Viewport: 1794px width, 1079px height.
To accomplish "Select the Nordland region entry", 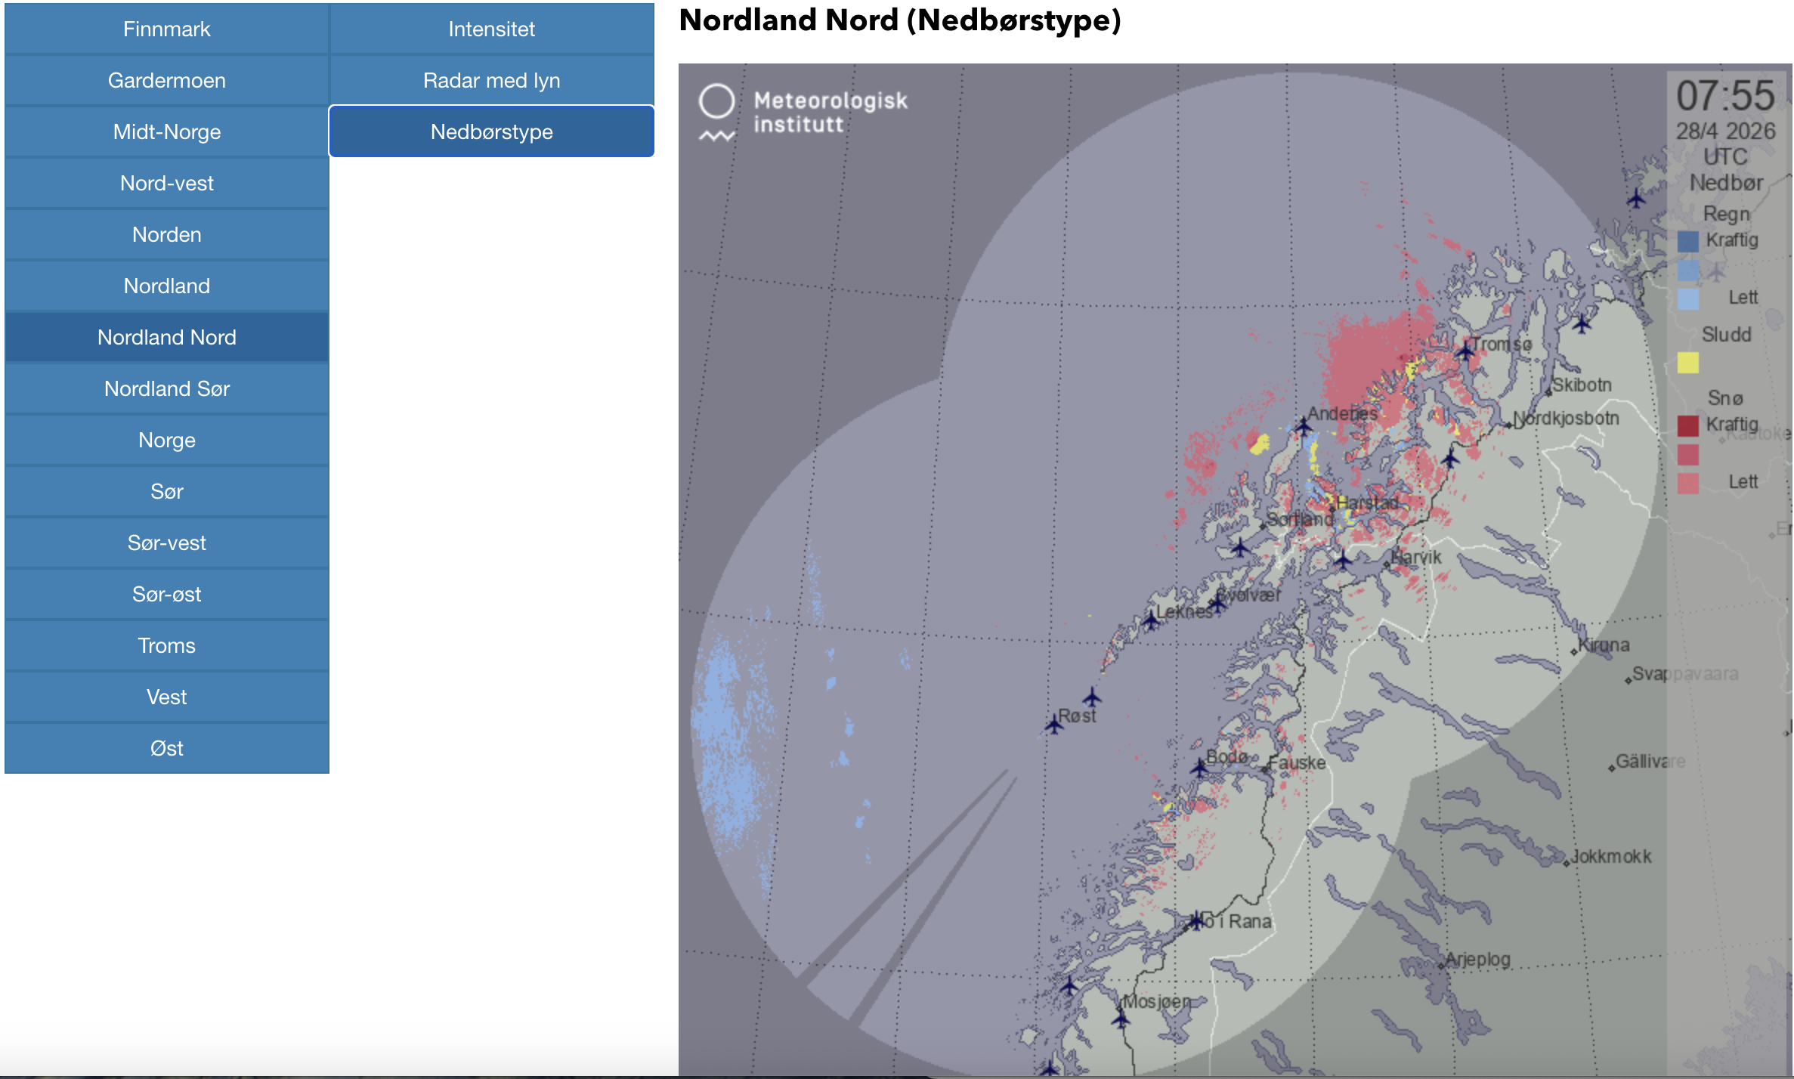I will (x=167, y=286).
